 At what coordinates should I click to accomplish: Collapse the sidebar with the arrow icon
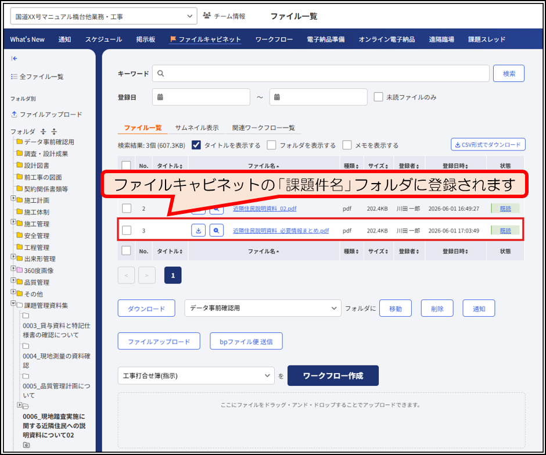tap(15, 59)
